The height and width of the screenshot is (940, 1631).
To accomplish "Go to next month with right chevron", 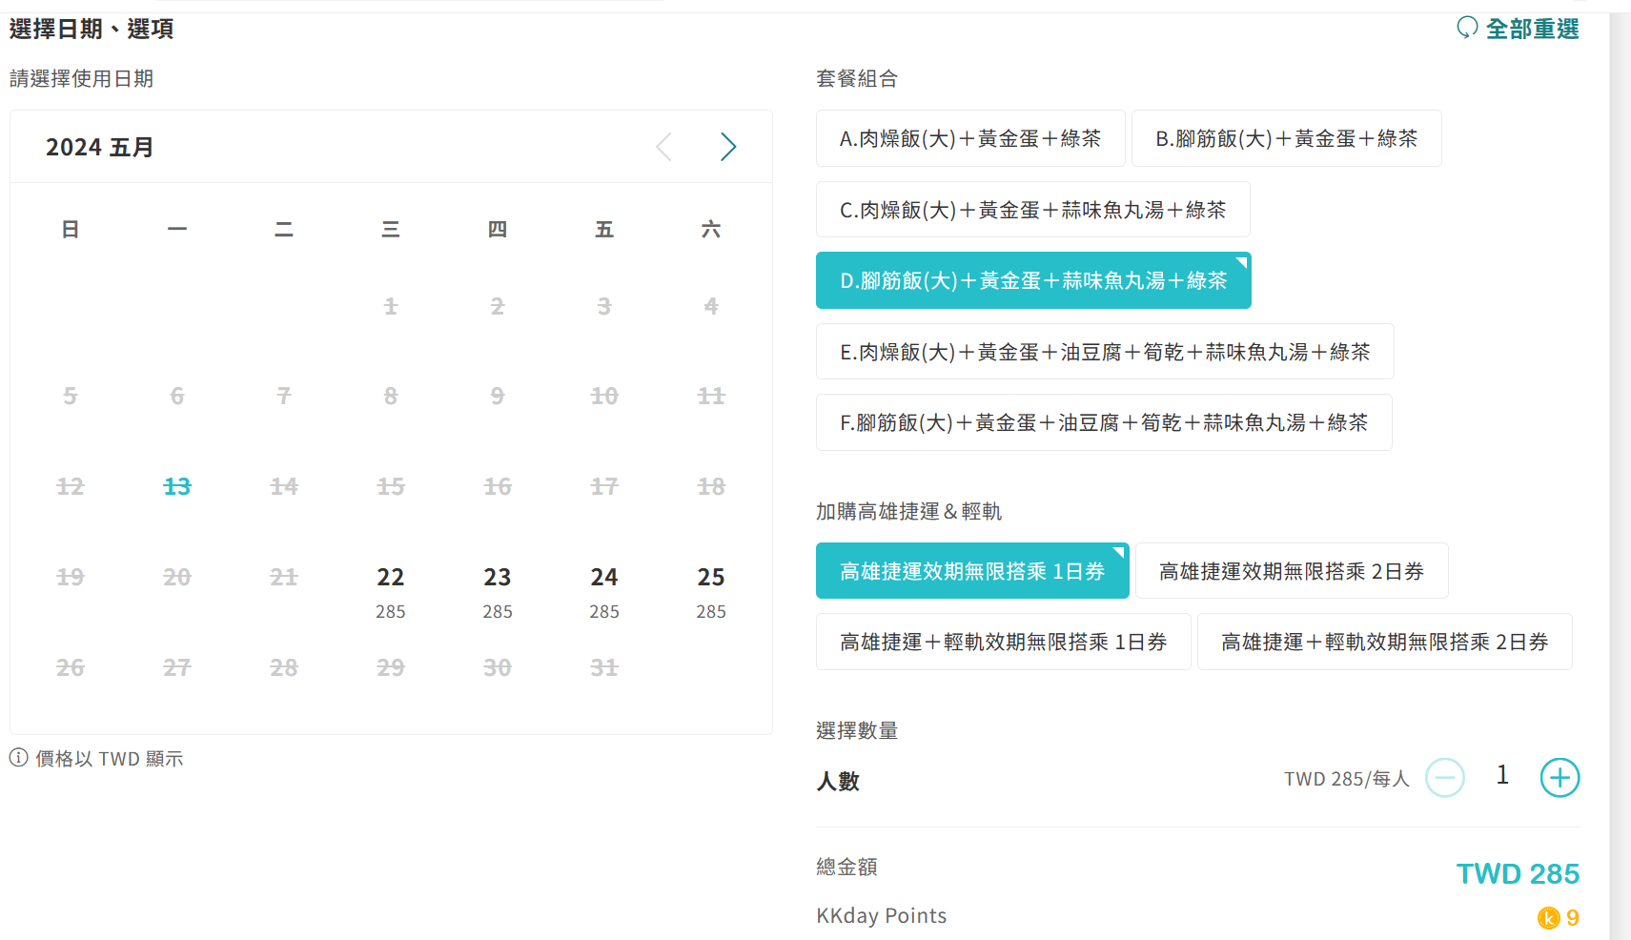I will pyautogui.click(x=728, y=147).
